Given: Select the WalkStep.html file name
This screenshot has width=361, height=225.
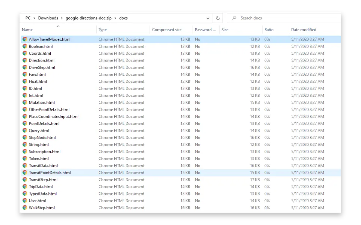Looking at the screenshot, I should point(42,207).
